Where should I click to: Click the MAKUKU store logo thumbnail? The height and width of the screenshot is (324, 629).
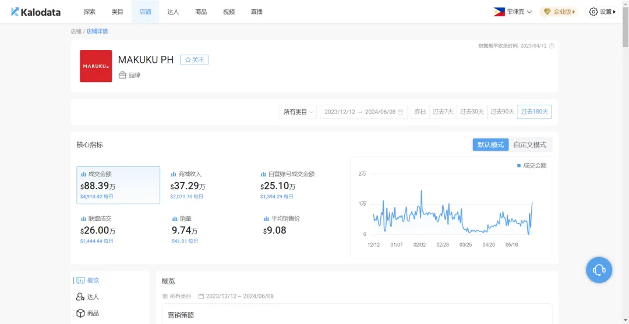(96, 66)
